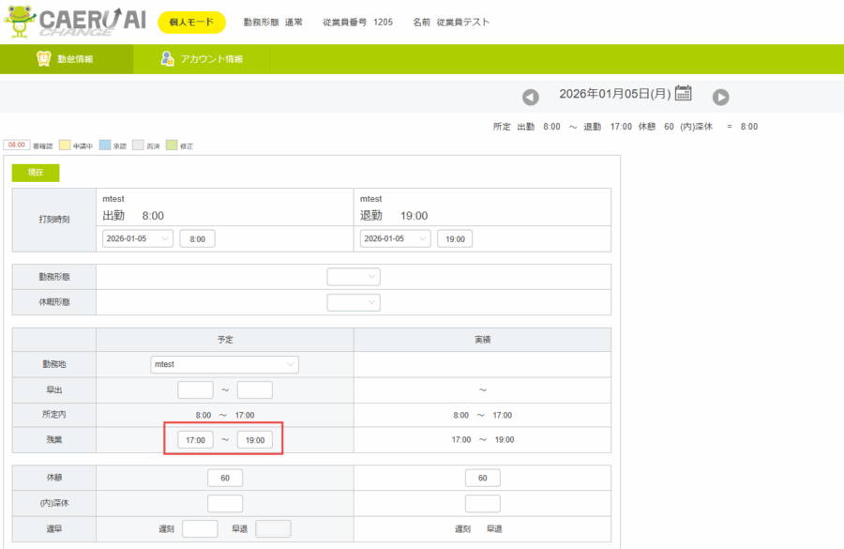The width and height of the screenshot is (844, 549).
Task: Go to next day with right arrow
Action: [x=720, y=97]
